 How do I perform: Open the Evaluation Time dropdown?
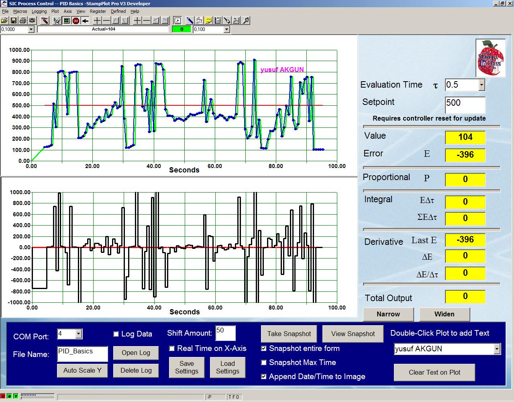pos(481,85)
